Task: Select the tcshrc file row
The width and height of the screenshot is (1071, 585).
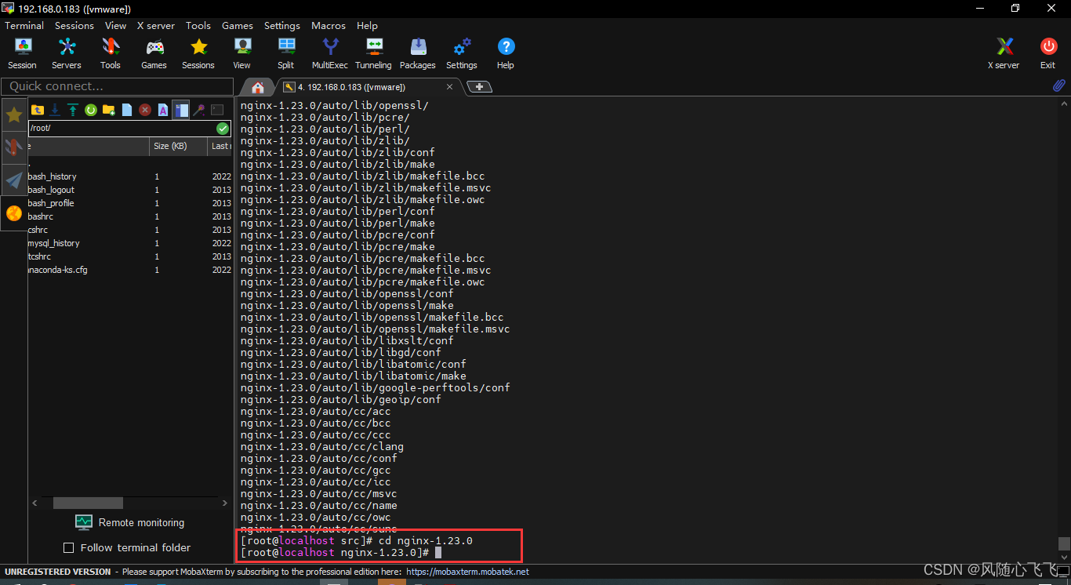Action: [x=130, y=256]
